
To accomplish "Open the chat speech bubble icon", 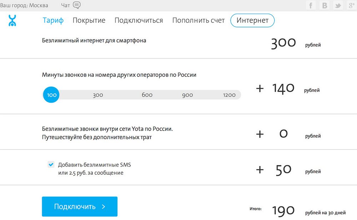I will [x=76, y=5].
